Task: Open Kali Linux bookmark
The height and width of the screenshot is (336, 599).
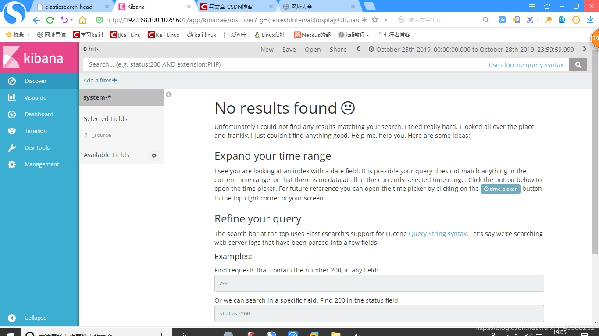Action: click(164, 35)
